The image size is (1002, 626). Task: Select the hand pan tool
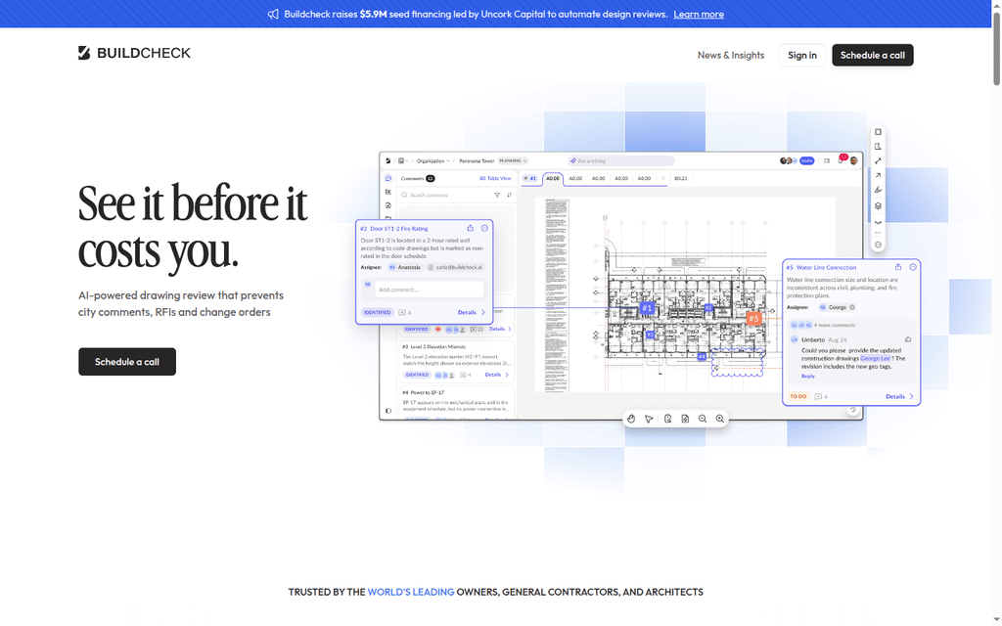(x=631, y=419)
